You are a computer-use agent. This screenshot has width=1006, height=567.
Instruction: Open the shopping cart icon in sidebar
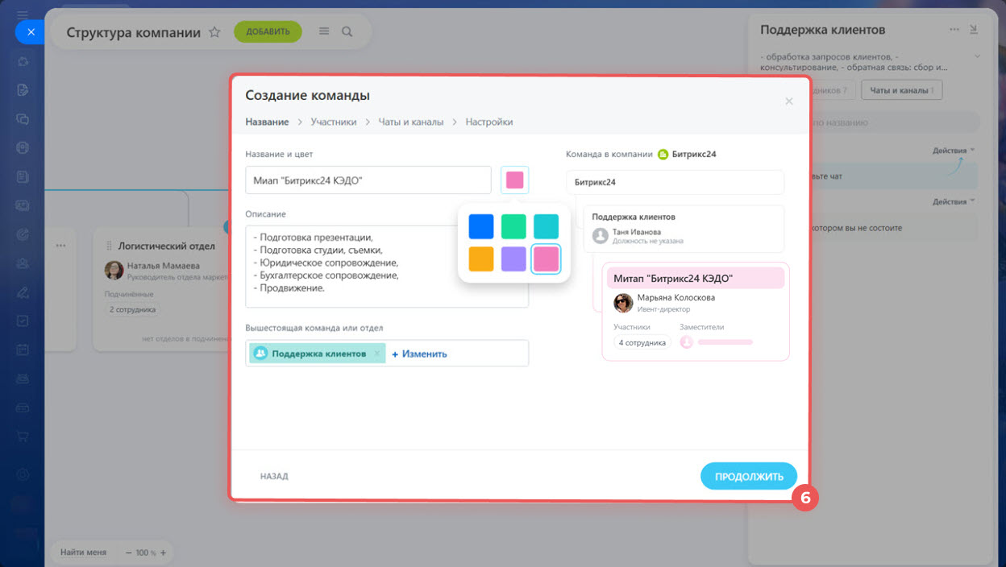point(23,436)
